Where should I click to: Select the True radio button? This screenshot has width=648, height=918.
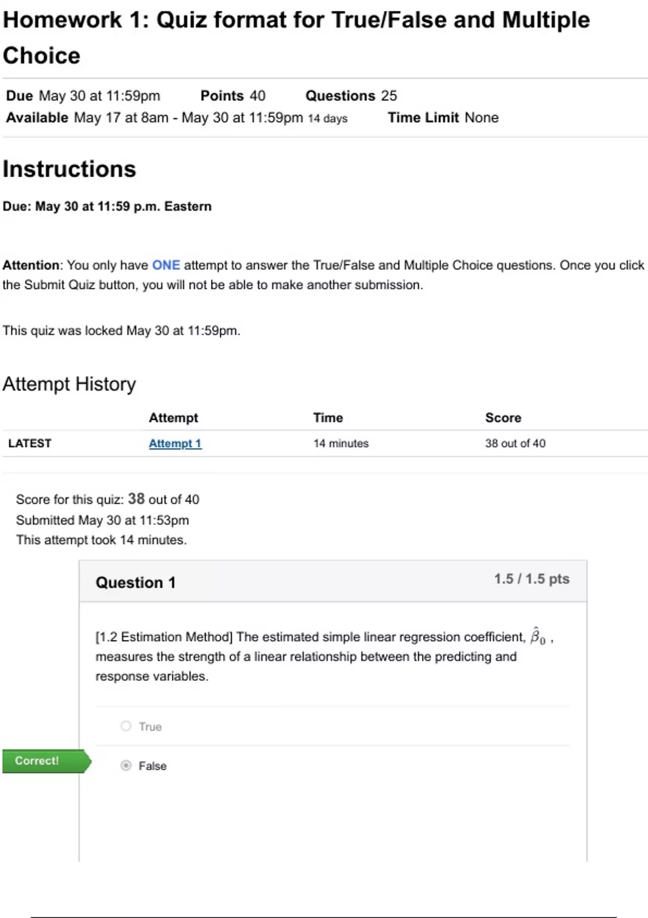(x=126, y=726)
